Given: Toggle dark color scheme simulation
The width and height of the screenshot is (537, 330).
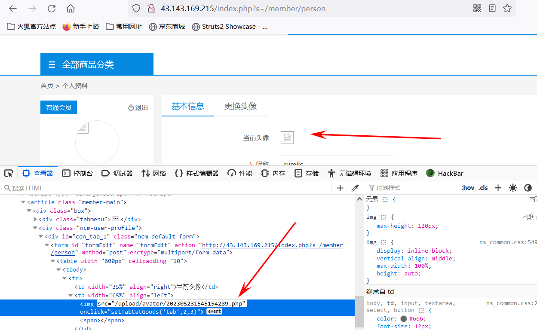Looking at the screenshot, I should pos(528,188).
